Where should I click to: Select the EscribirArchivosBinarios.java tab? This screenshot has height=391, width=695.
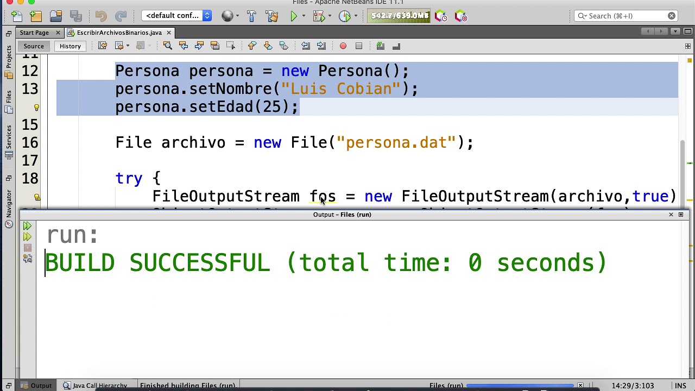tap(119, 33)
